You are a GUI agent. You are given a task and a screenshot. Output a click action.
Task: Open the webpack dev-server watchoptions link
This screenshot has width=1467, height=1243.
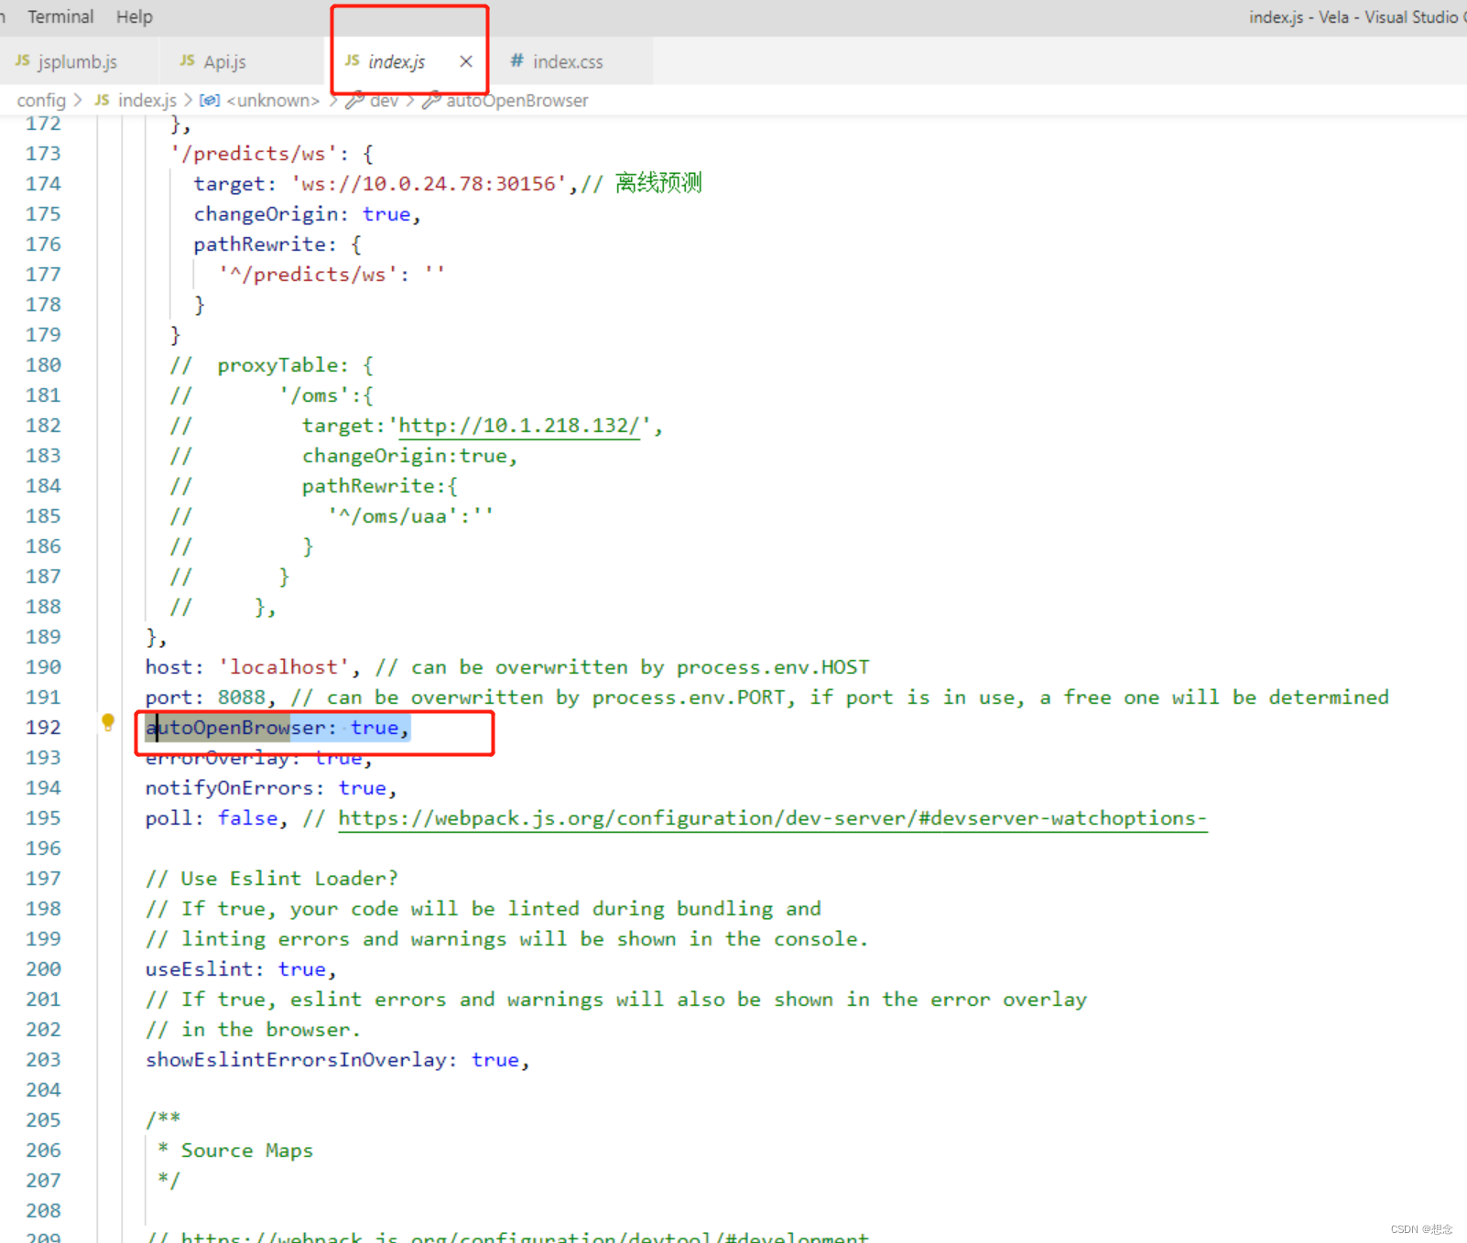773,818
